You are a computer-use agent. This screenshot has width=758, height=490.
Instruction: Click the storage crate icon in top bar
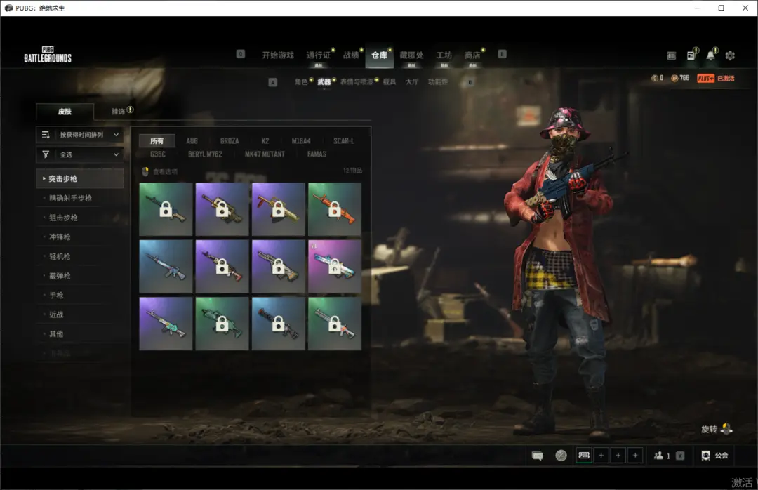pos(672,55)
